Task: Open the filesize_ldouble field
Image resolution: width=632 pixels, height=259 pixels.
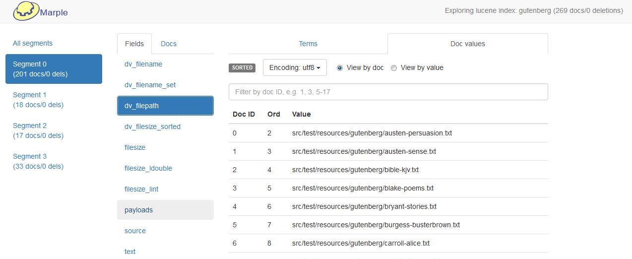Action: [148, 168]
